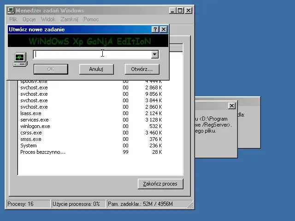The height and width of the screenshot is (221, 295).
Task: Click the resize grip in Task Manager corner
Action: [x=190, y=205]
